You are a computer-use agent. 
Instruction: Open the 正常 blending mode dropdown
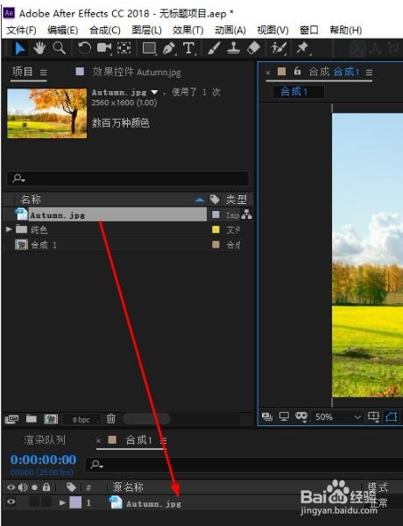tap(378, 502)
